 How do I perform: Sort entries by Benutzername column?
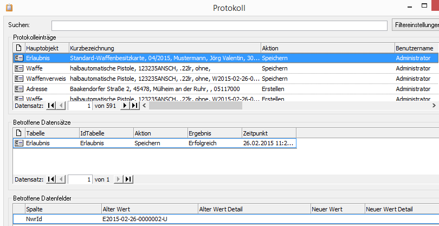click(416, 48)
